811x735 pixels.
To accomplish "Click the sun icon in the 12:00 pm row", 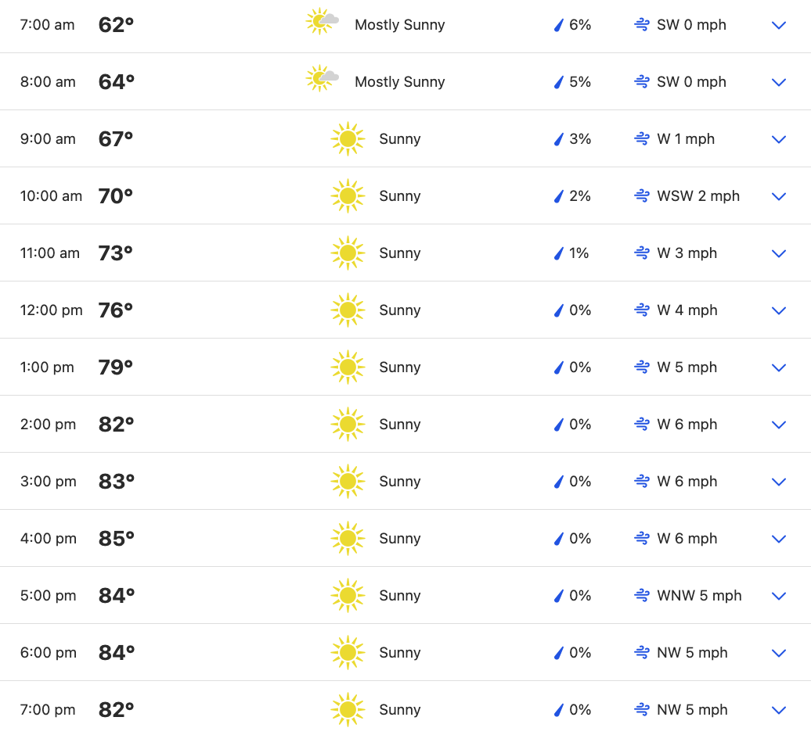I will pos(348,310).
